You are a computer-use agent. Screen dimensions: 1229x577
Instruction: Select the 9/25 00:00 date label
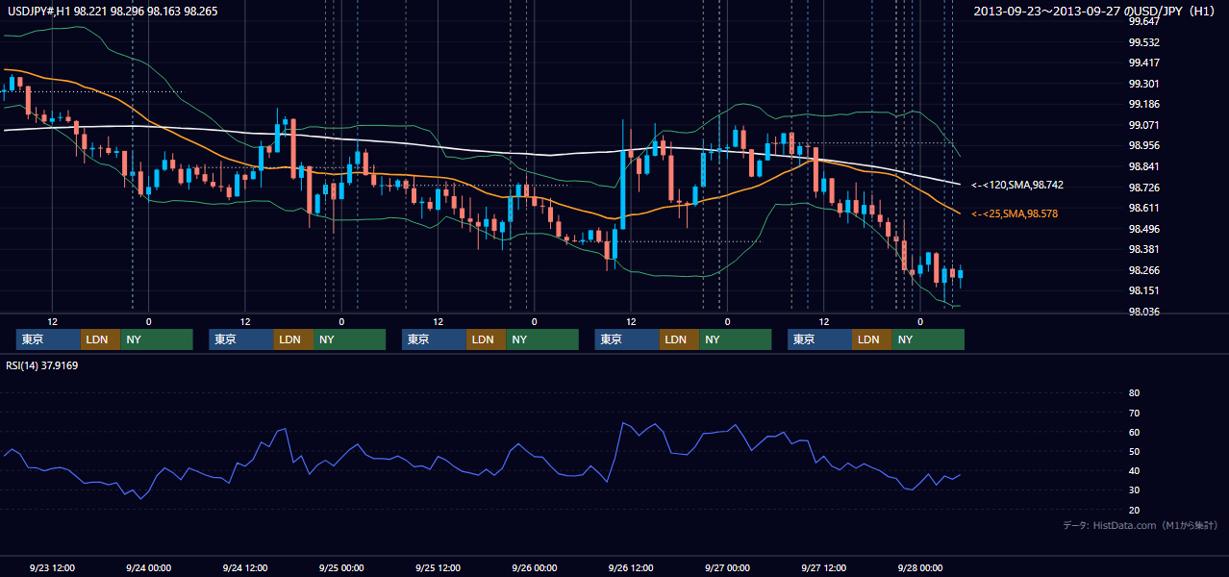(x=341, y=567)
